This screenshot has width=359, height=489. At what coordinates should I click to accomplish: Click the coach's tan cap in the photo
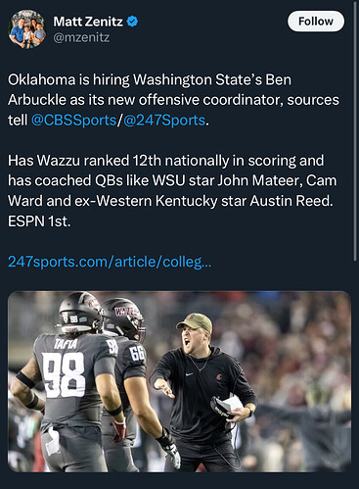point(195,323)
